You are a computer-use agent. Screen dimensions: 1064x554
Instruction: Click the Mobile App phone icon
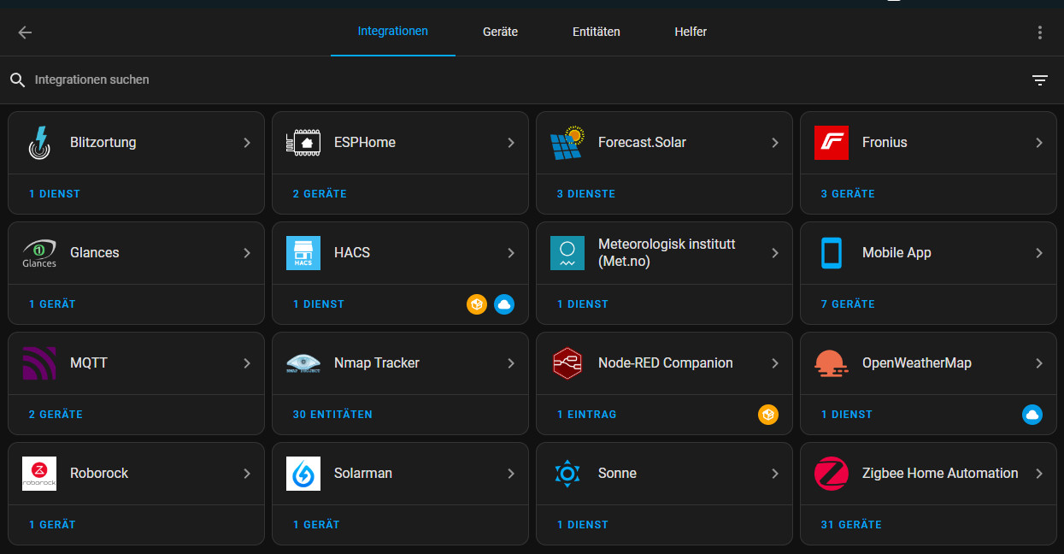point(831,253)
